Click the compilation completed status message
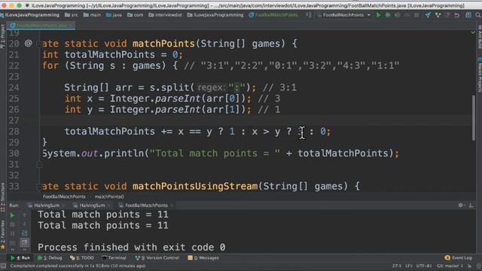 78,266
